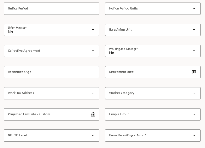Open the Retirement Date calendar picker icon
The width and height of the screenshot is (205, 148).
(194, 72)
